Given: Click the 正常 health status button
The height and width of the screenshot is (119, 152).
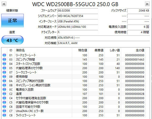Looking at the screenshot, I should (12, 20).
